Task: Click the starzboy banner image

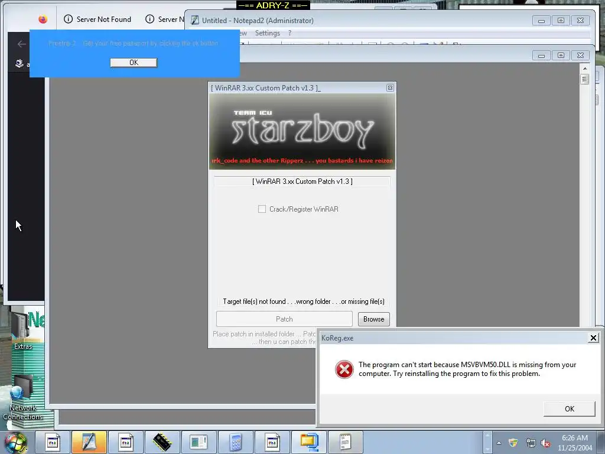Action: click(302, 131)
